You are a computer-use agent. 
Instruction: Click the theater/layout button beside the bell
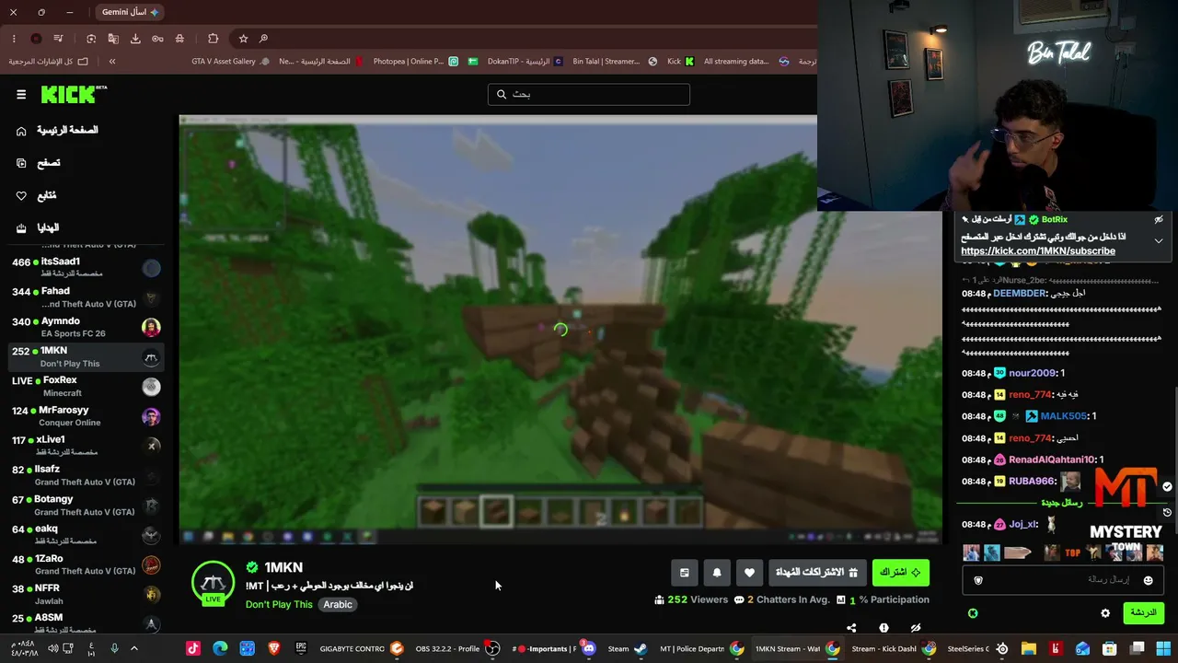(684, 573)
